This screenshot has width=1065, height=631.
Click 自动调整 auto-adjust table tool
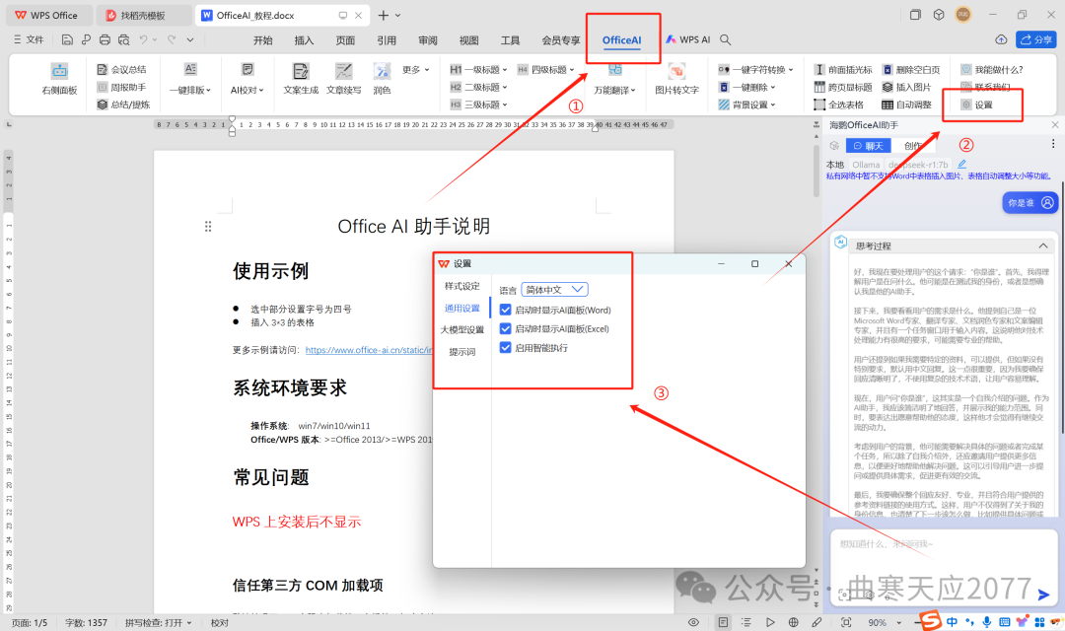click(906, 105)
